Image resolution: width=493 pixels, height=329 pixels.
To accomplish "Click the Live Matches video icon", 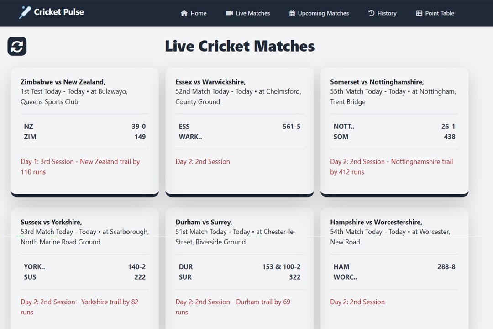I will coord(229,13).
